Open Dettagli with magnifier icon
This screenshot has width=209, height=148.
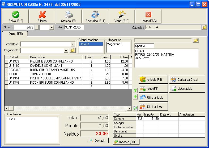coord(99,140)
